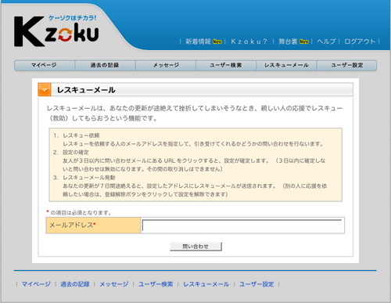
Task: Click the レスキューメール section heading text
Action: [86, 90]
